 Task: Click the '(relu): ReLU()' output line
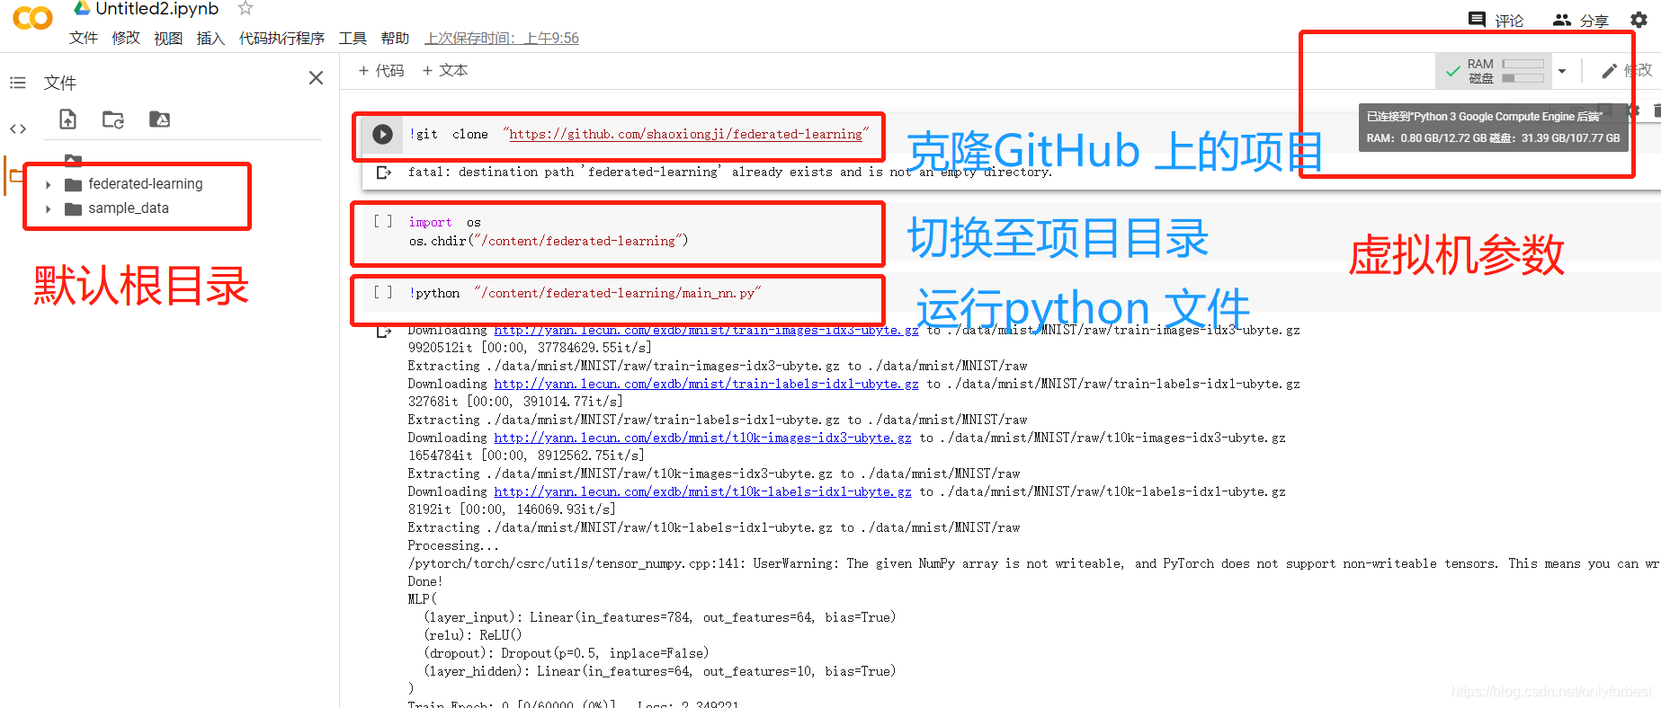click(x=472, y=635)
